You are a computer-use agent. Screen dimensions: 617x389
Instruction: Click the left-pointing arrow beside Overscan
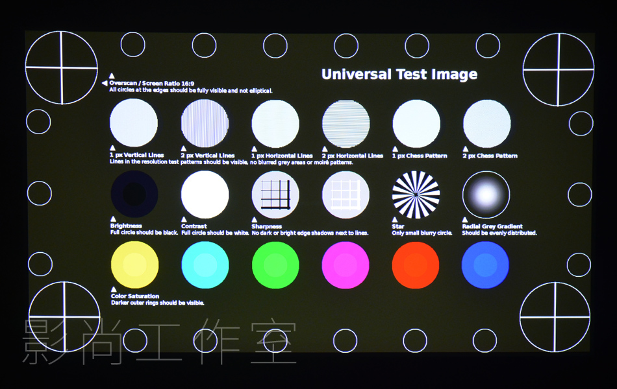(x=105, y=83)
